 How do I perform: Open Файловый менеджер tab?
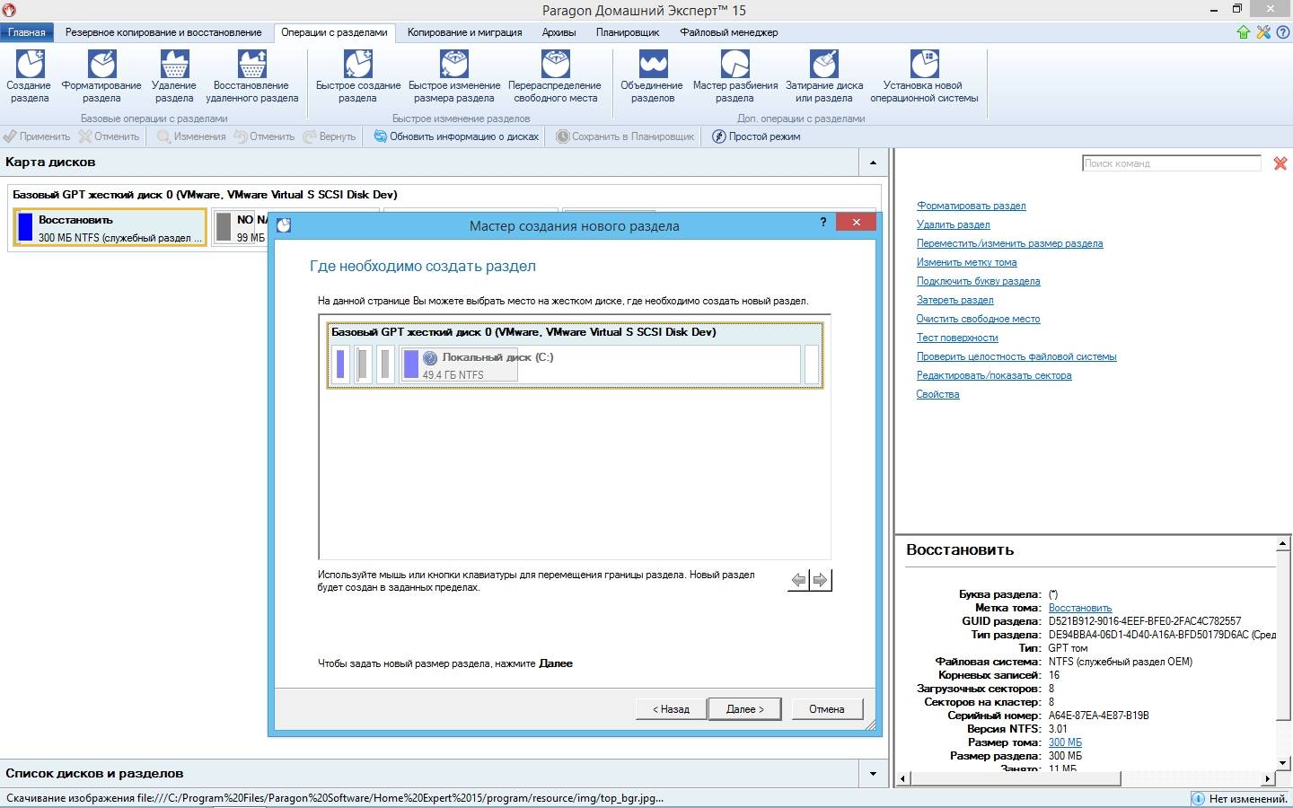728,32
